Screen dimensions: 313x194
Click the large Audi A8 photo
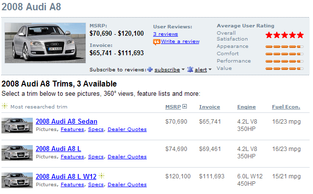pos(45,43)
